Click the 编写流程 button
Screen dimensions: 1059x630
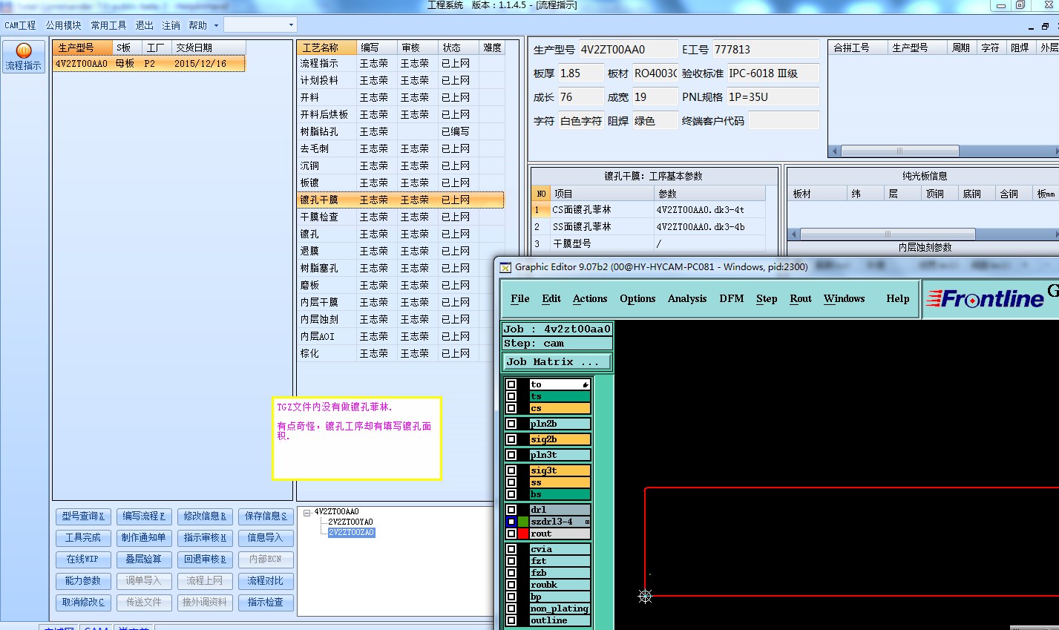click(x=144, y=516)
